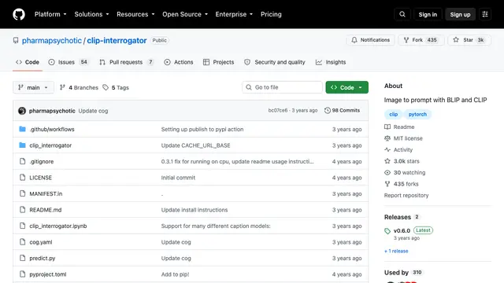Click the Readme book icon
The height and width of the screenshot is (283, 504).
point(387,127)
